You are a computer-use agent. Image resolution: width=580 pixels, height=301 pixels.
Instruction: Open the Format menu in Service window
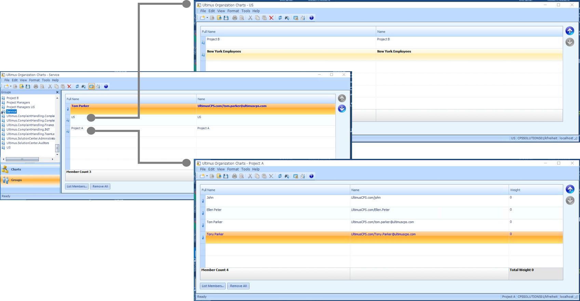pos(34,80)
